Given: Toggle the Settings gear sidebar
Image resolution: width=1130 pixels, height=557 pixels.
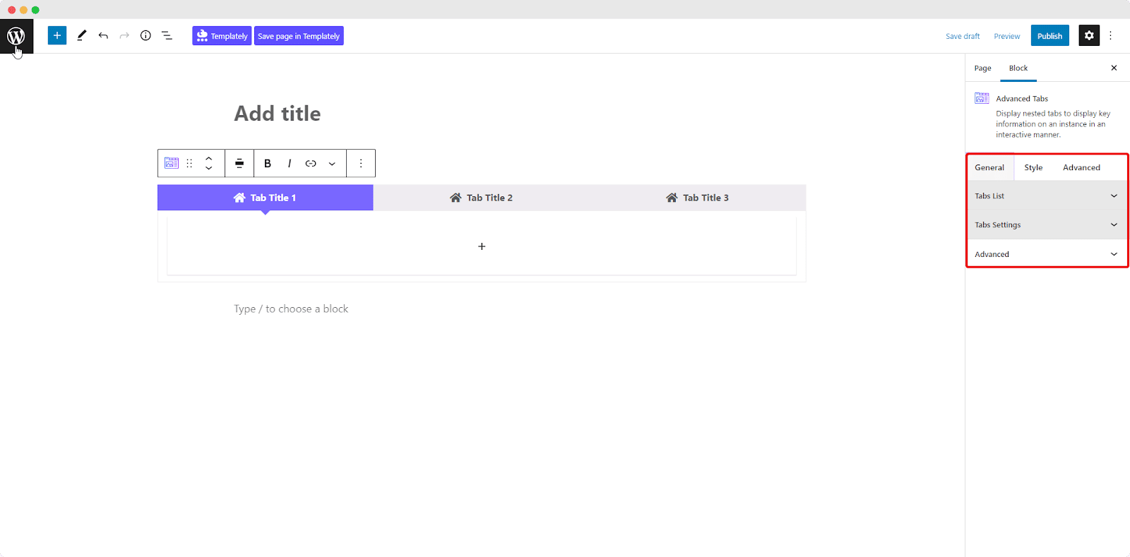Looking at the screenshot, I should 1089,35.
